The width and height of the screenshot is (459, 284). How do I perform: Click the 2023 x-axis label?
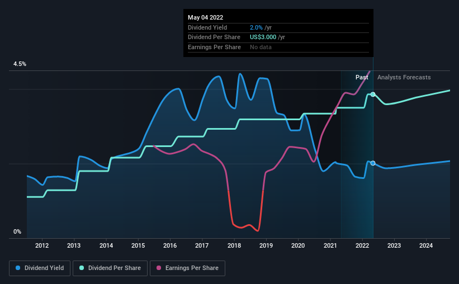point(394,245)
